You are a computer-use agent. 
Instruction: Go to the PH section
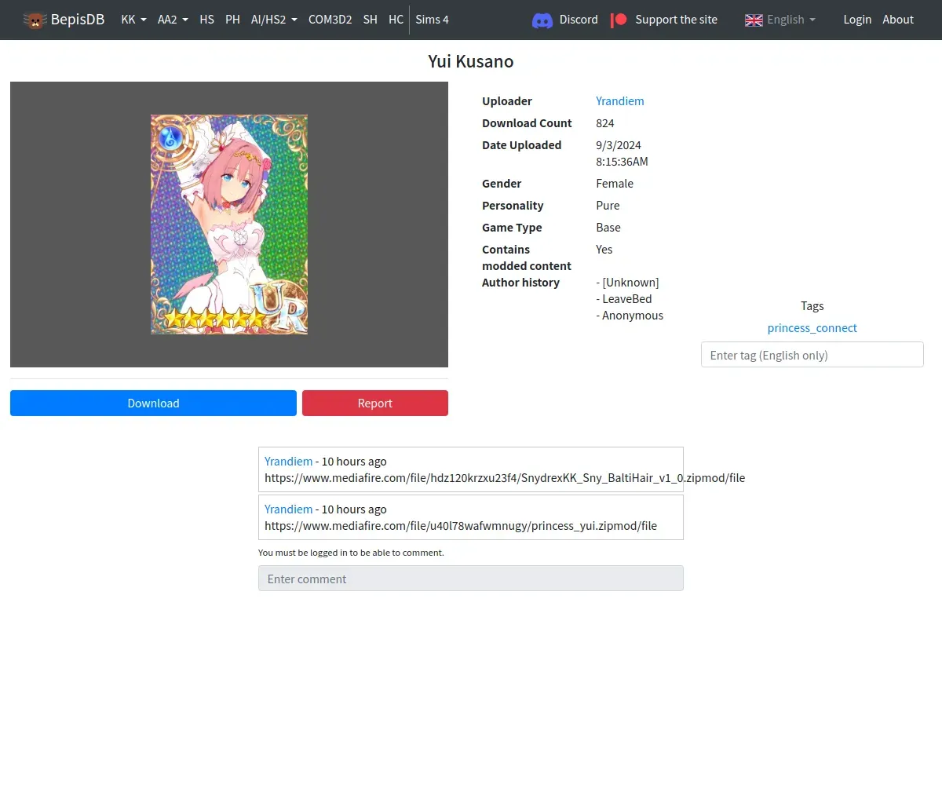coord(232,20)
